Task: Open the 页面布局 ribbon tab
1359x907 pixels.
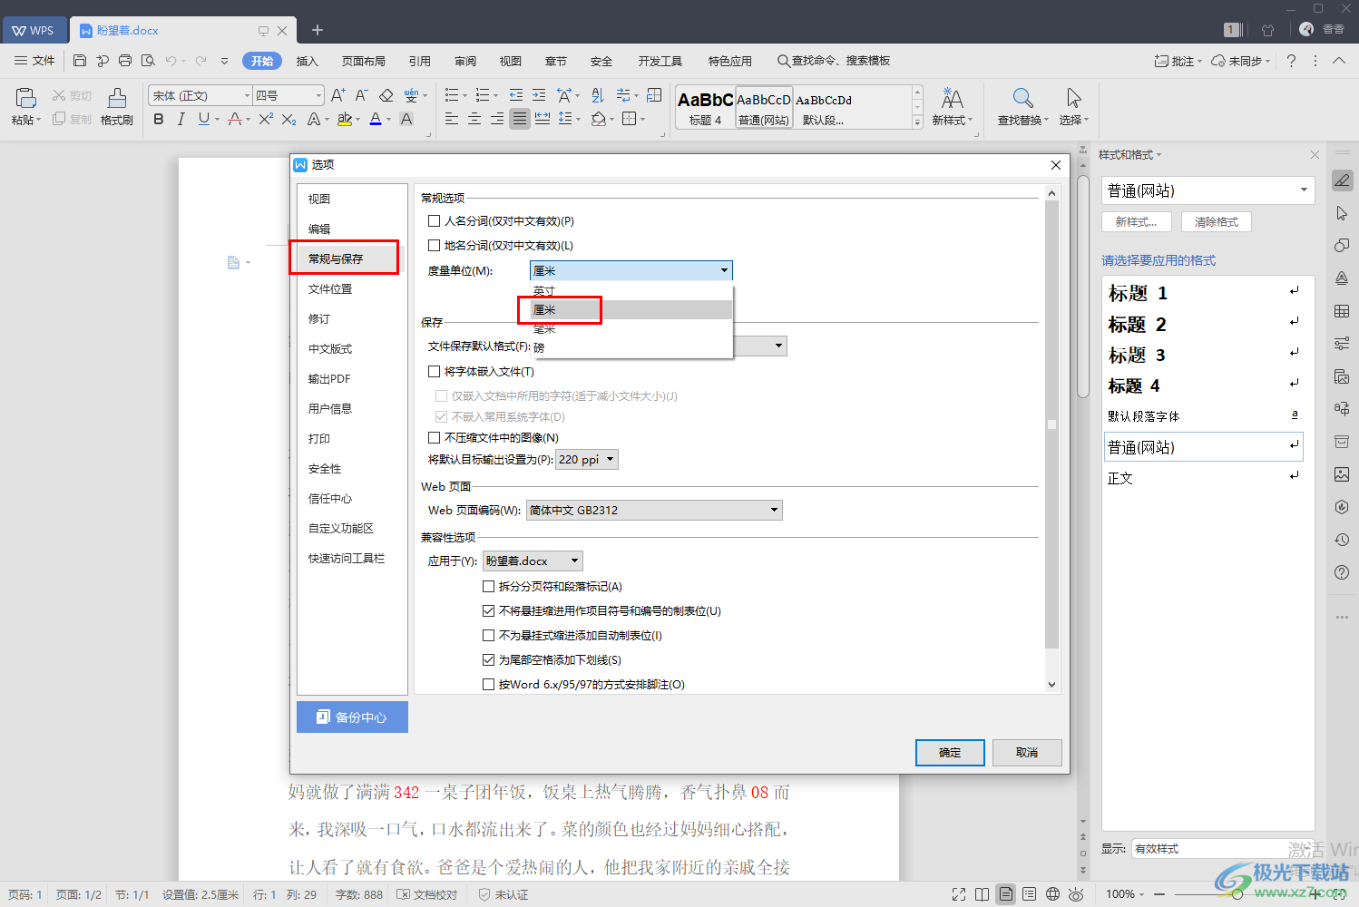Action: coord(364,61)
